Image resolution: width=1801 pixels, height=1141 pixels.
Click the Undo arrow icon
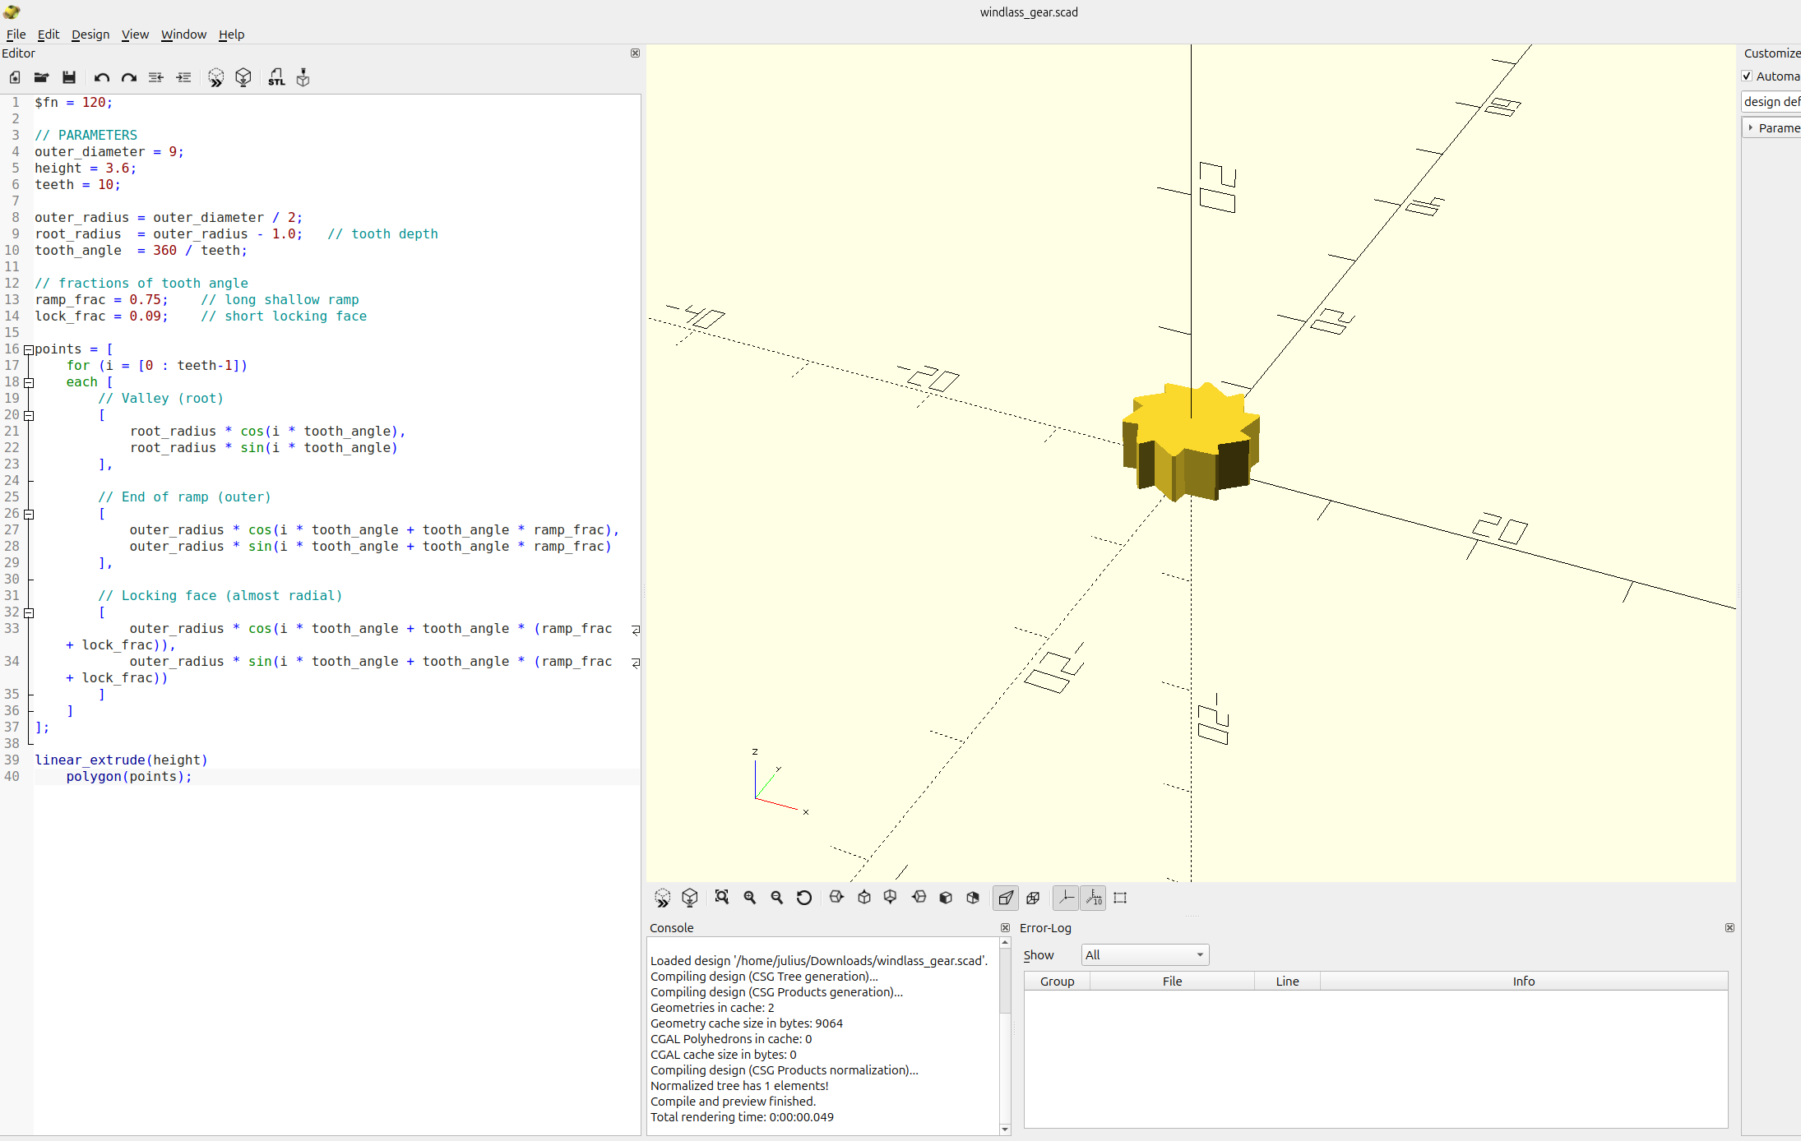coord(101,77)
